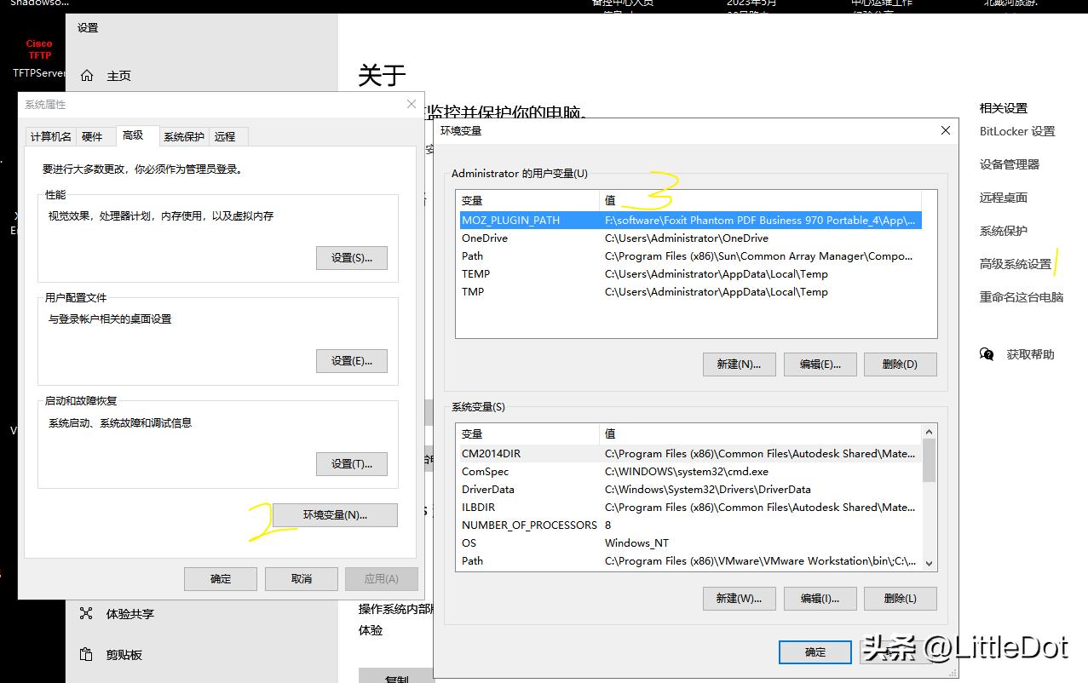Image resolution: width=1088 pixels, height=683 pixels.
Task: Confirm environment variables with 确定
Action: [x=814, y=651]
